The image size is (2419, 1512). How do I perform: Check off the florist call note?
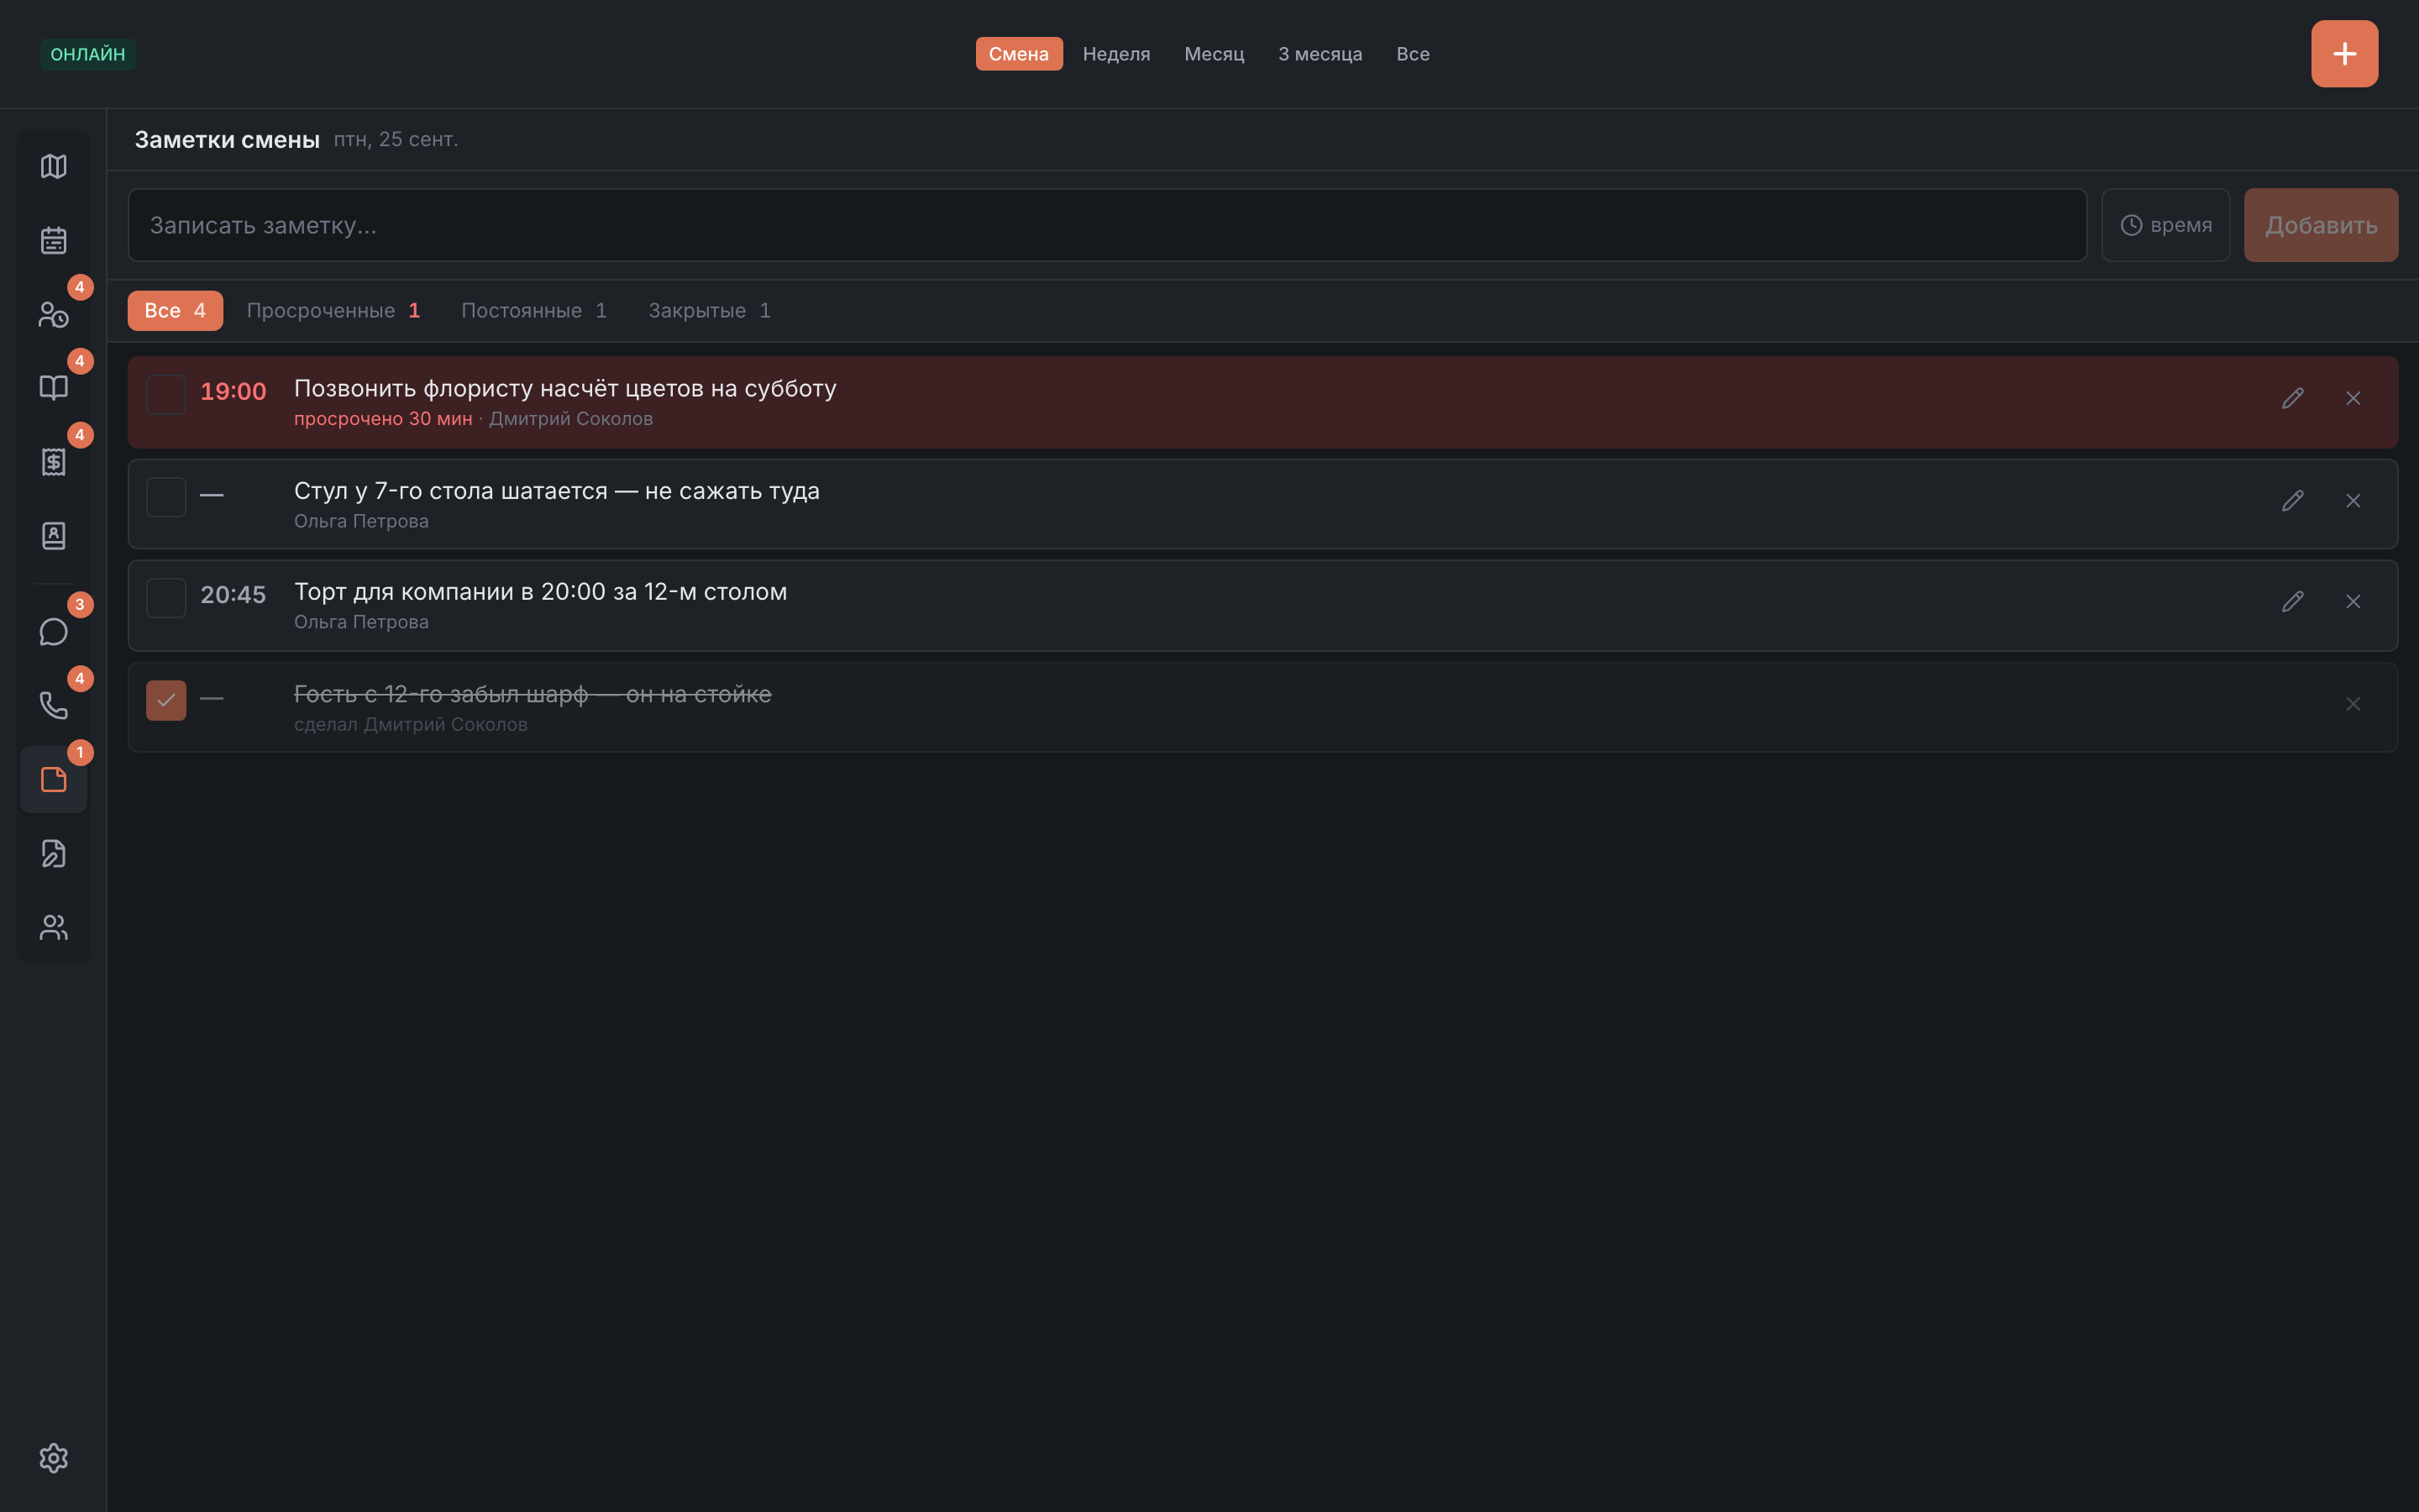tap(166, 395)
